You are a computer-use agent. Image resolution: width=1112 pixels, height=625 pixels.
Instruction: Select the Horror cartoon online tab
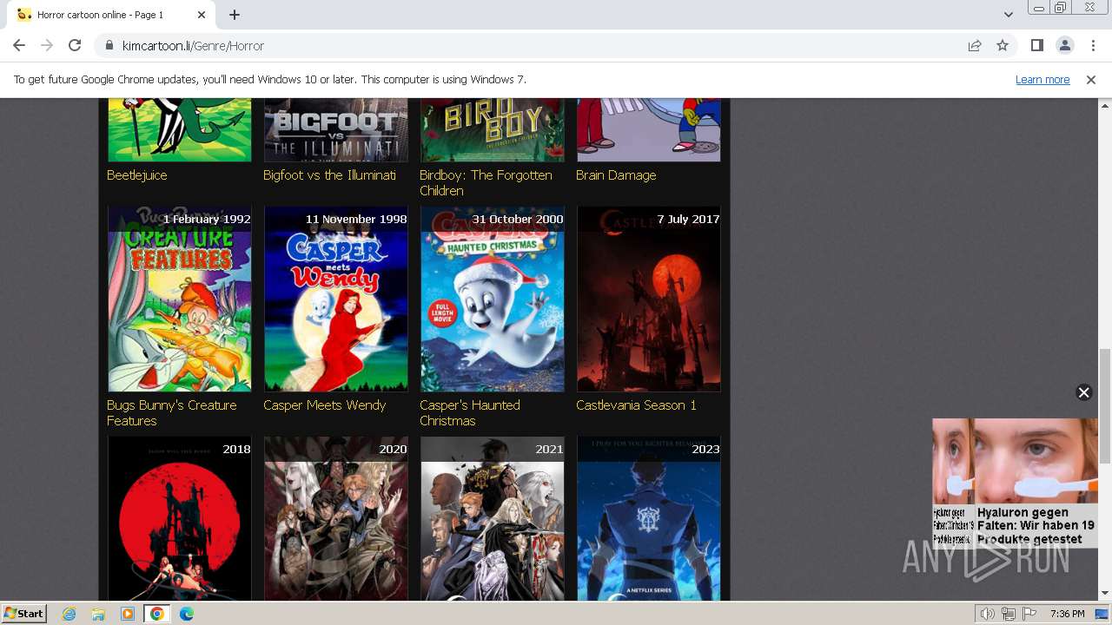[x=109, y=15]
